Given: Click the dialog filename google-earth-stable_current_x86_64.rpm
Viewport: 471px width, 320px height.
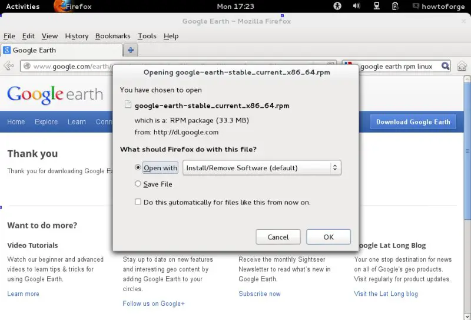Looking at the screenshot, I should tap(212, 106).
